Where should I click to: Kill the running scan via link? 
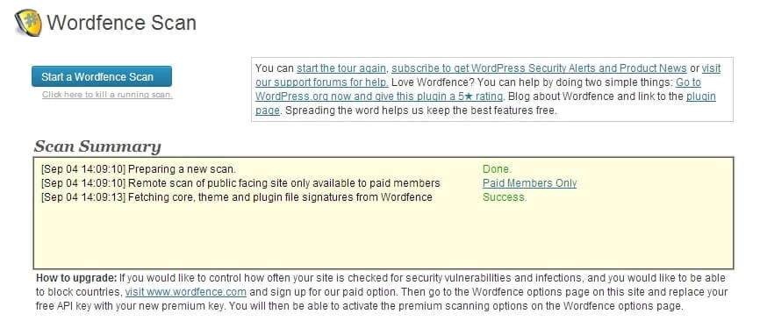(x=107, y=95)
